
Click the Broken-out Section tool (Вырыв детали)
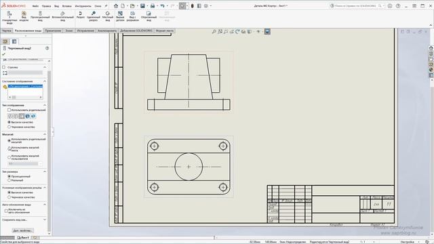[x=120, y=16]
